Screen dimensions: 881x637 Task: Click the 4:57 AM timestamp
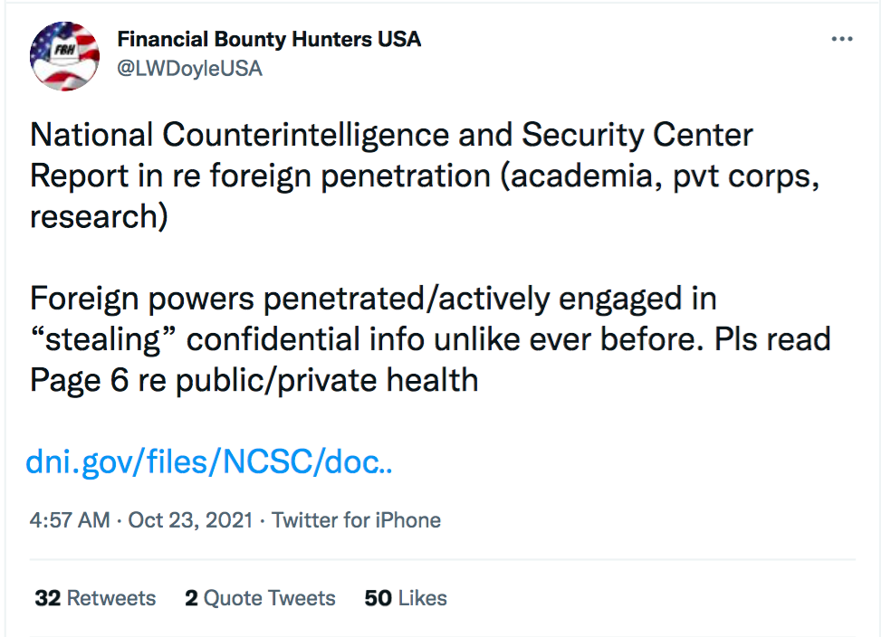70,520
